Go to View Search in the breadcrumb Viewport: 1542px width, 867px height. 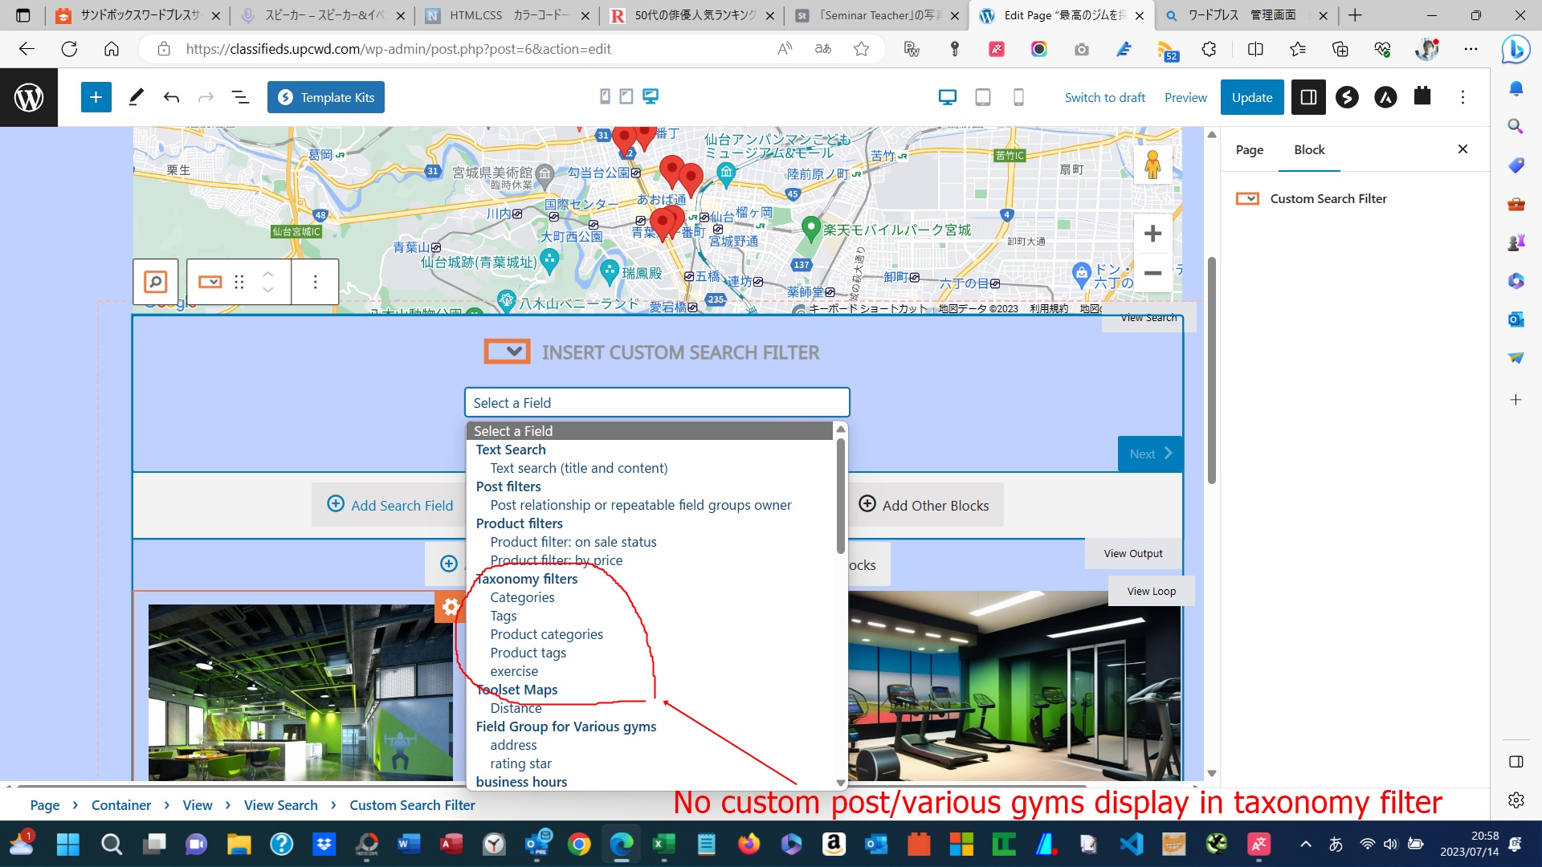click(x=280, y=805)
